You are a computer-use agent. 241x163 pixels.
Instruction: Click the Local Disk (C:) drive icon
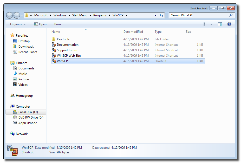[15, 112]
